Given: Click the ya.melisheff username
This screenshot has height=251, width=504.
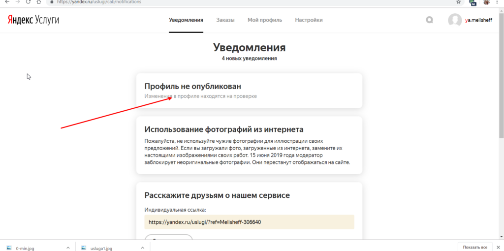Looking at the screenshot, I should click(x=478, y=20).
